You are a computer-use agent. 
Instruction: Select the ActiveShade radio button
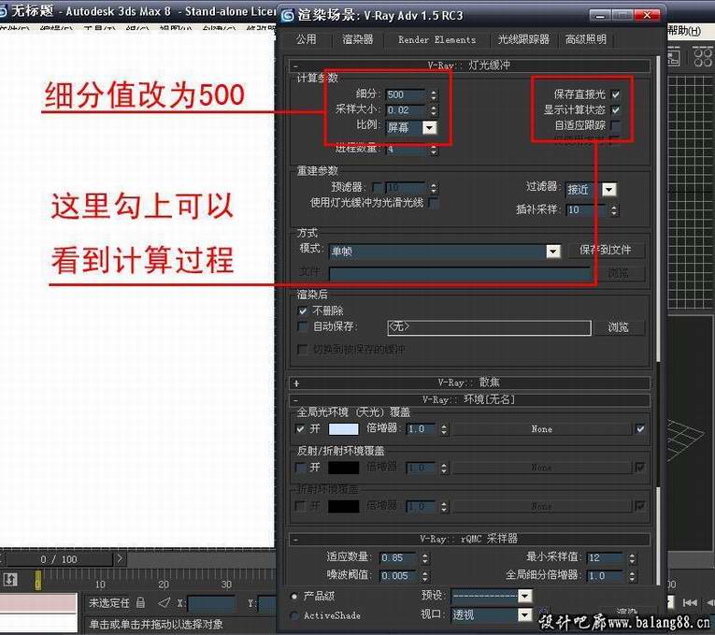pyautogui.click(x=294, y=615)
